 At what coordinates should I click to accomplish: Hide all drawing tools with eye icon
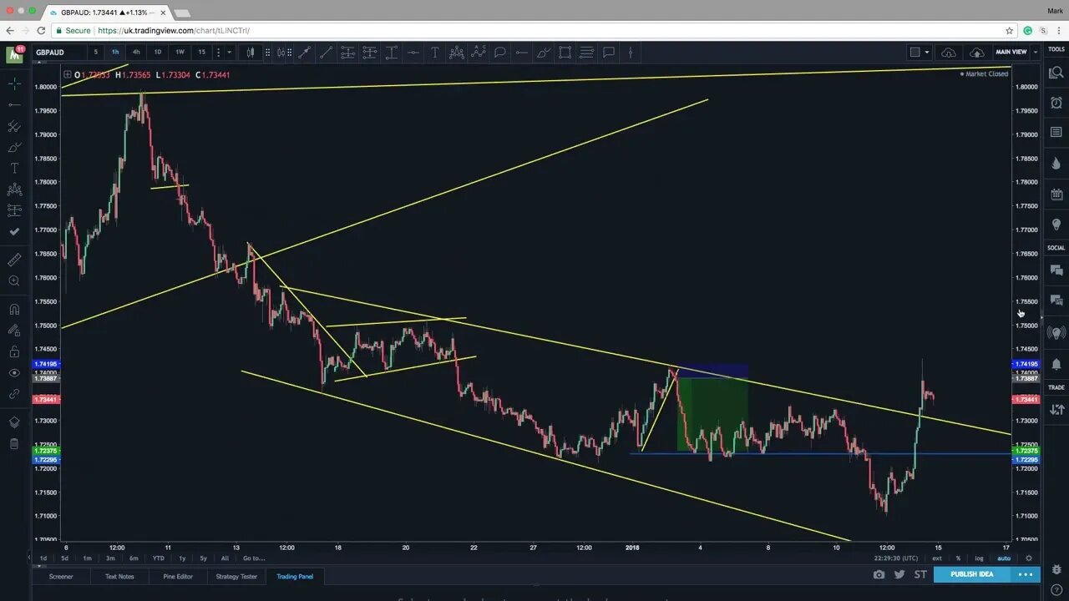click(14, 373)
